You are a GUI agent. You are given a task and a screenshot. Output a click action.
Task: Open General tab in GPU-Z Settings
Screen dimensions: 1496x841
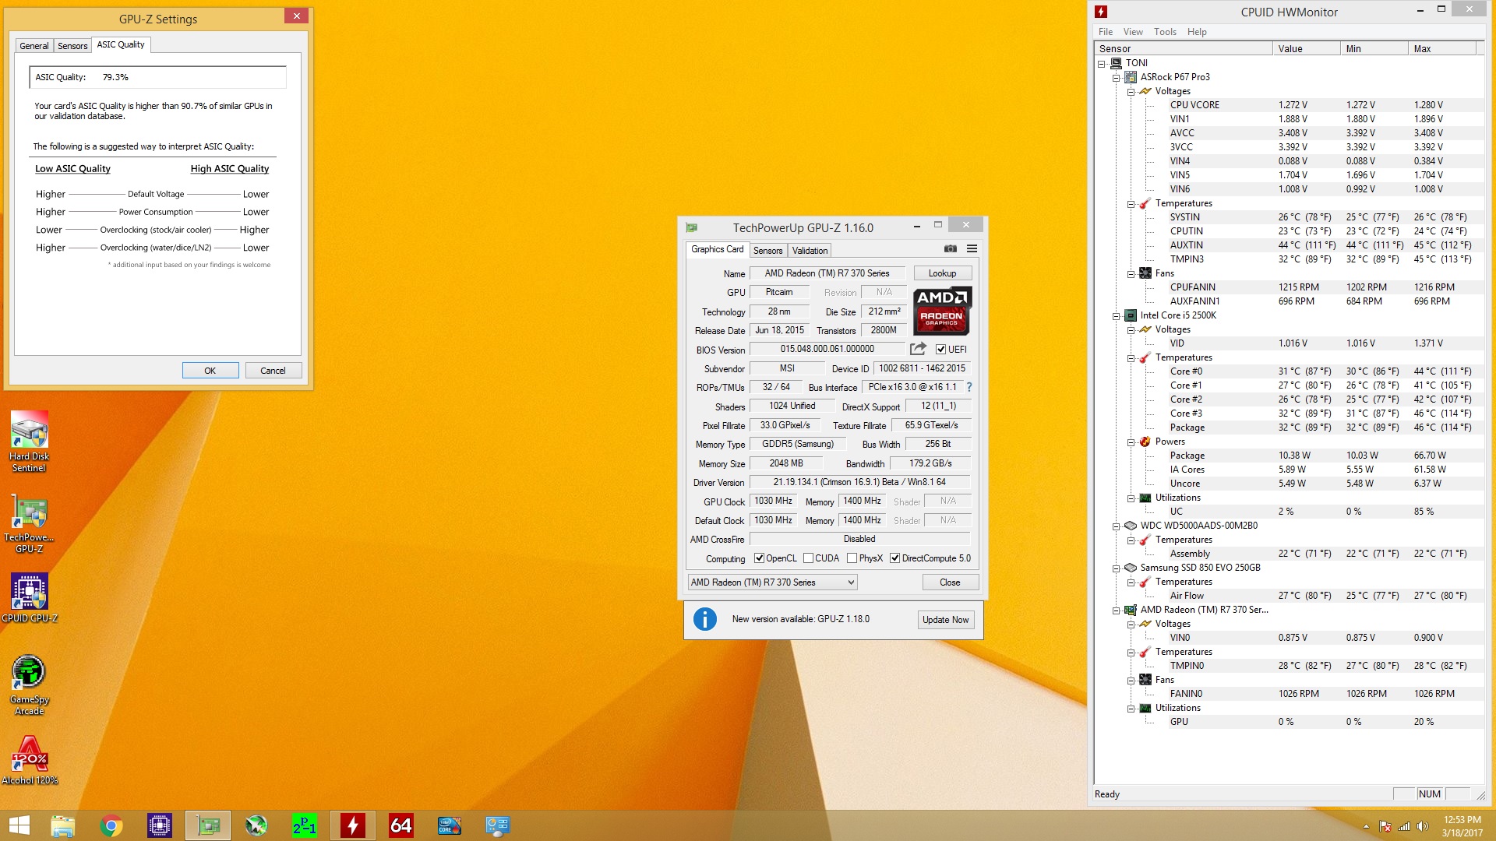(x=34, y=46)
